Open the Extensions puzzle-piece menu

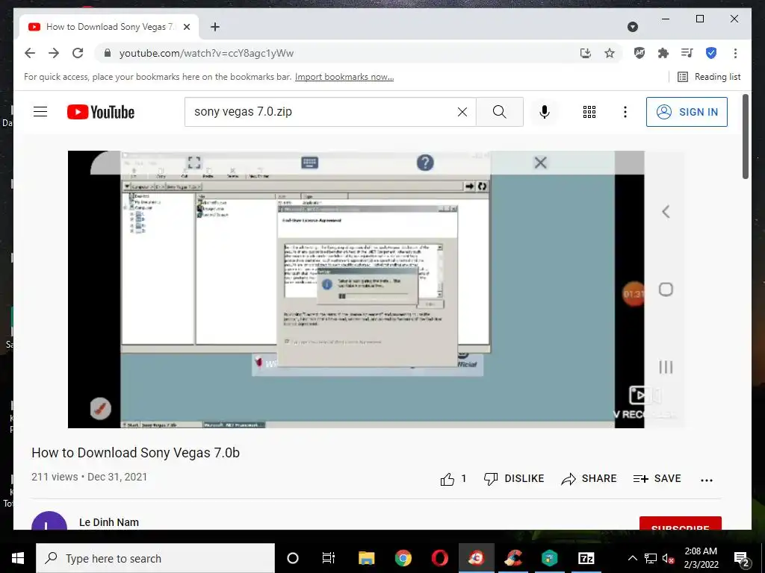click(663, 53)
